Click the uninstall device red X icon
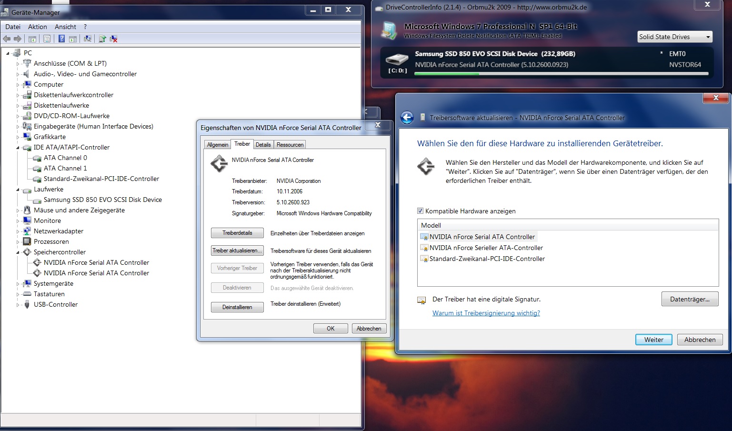Viewport: 732px width, 431px height. tap(114, 39)
